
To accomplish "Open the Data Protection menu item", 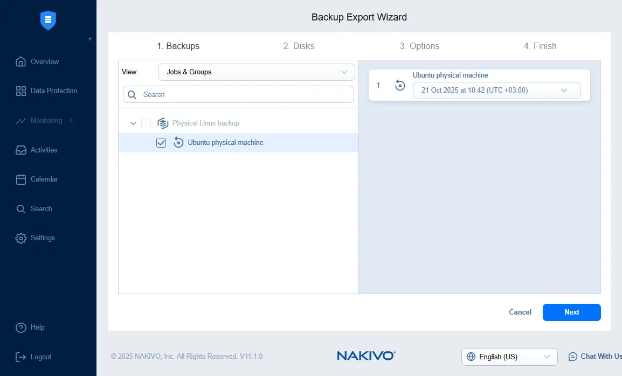I will tap(54, 91).
